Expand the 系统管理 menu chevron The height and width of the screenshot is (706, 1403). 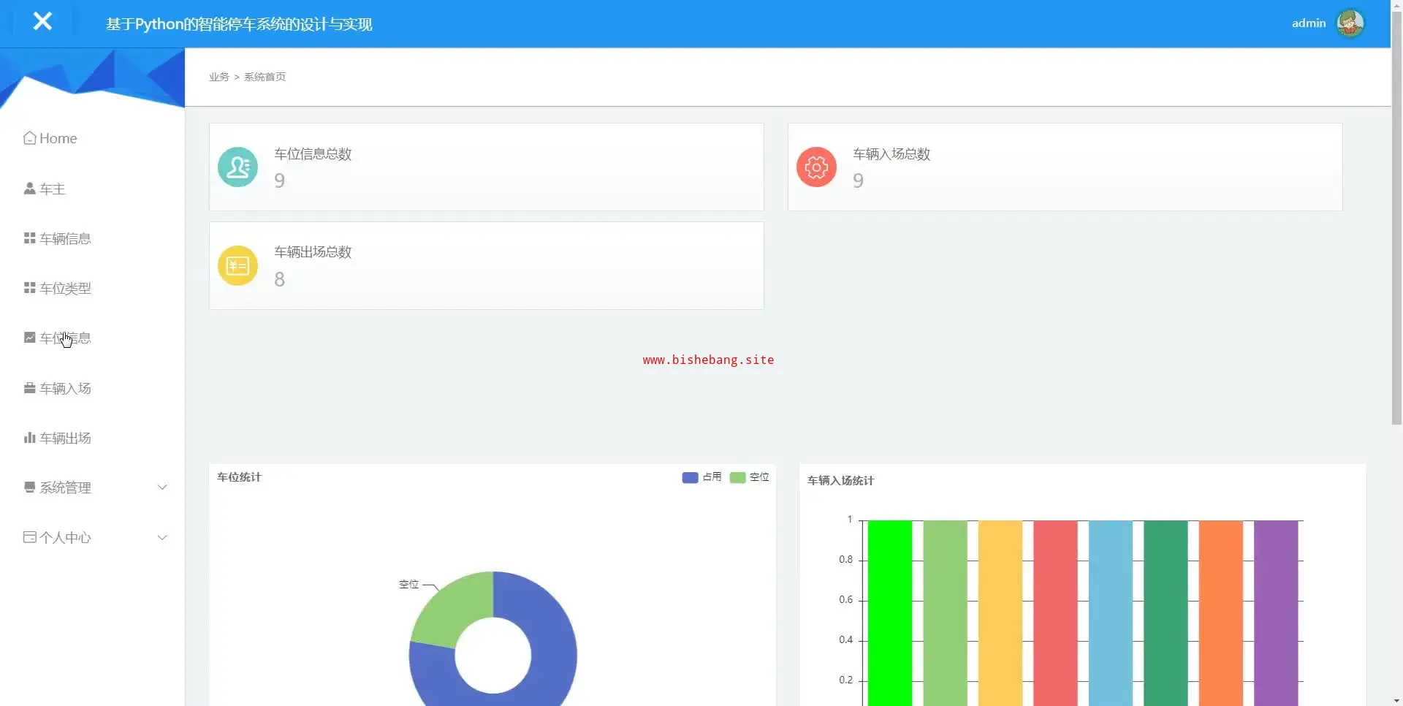click(162, 487)
